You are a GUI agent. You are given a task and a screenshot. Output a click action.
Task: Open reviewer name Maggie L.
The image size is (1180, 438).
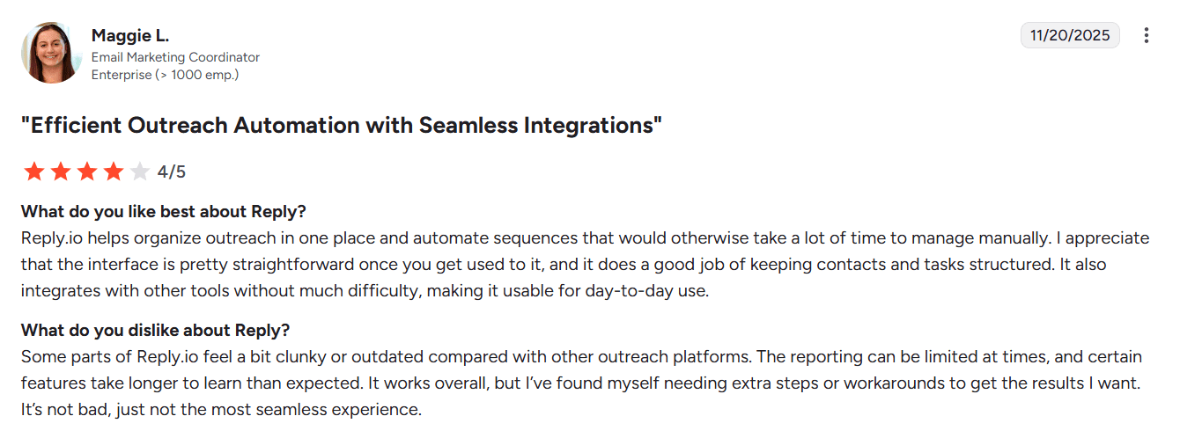[x=129, y=36]
